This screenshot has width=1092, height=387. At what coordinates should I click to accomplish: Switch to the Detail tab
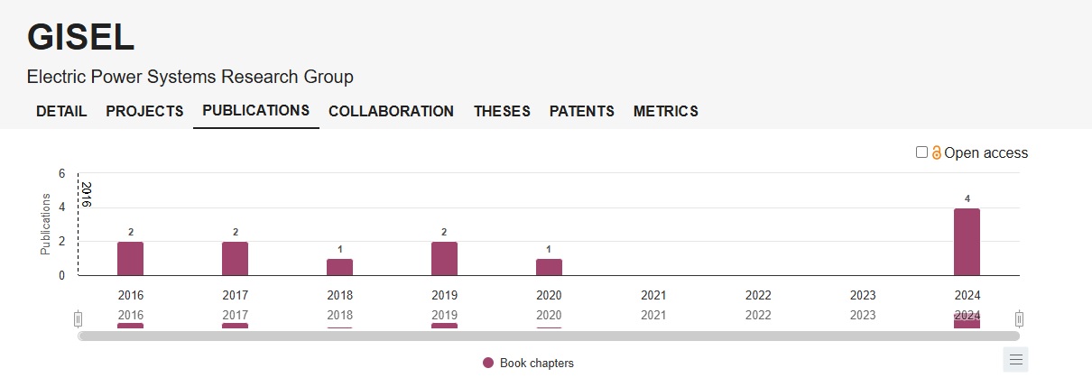(x=61, y=112)
